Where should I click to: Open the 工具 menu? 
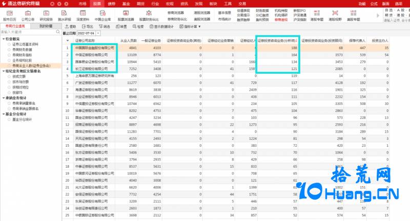click(x=228, y=4)
